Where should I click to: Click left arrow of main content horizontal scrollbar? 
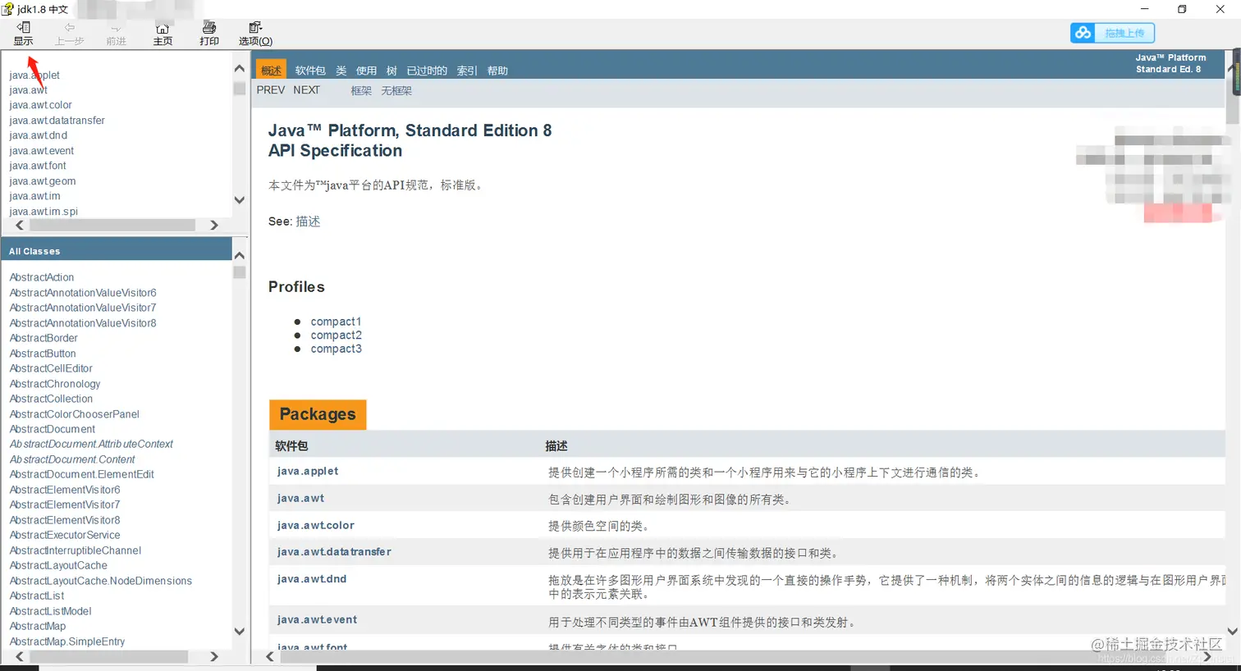[270, 656]
